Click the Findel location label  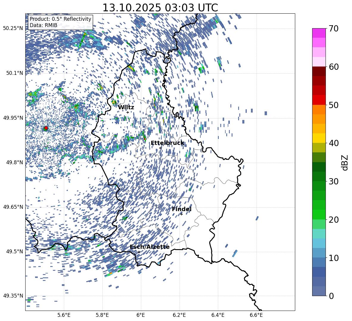tap(182, 209)
